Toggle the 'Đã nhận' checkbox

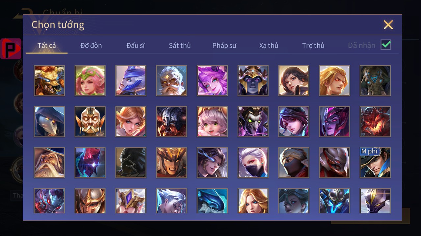[386, 45]
